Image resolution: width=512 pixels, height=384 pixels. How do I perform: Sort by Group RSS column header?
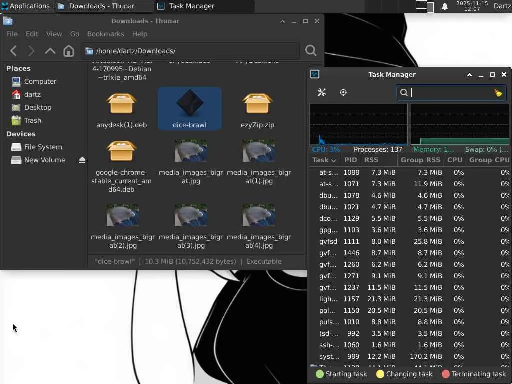[x=420, y=160]
